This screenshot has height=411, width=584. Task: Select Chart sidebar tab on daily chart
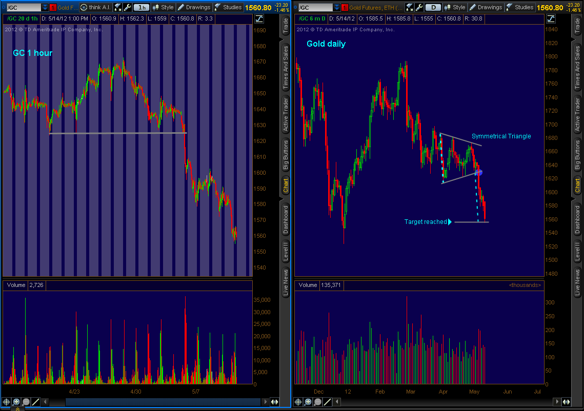pos(577,186)
